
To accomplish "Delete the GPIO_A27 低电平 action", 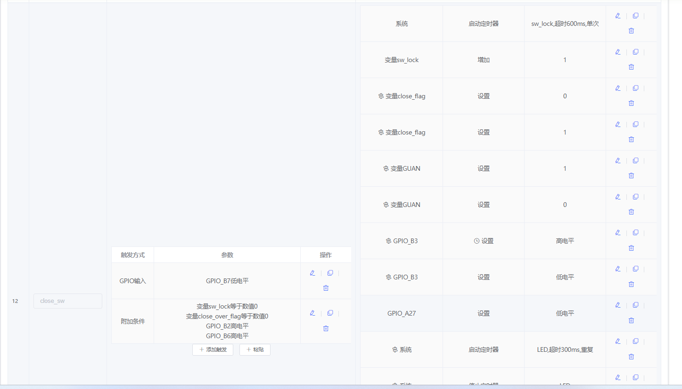I will [631, 320].
